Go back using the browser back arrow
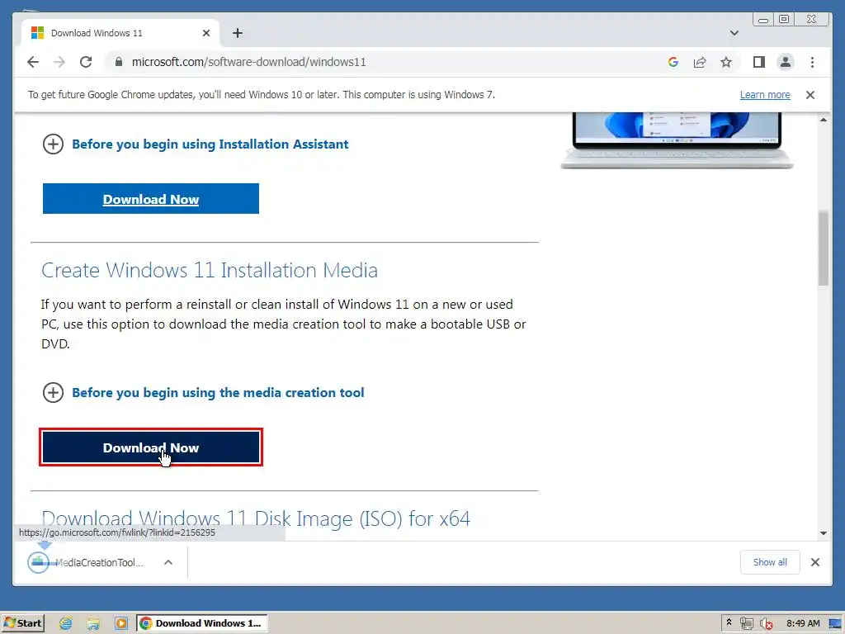 tap(33, 62)
